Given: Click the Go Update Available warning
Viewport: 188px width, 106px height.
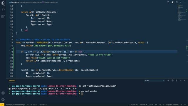Looking at the screenshot, I should pyautogui.click(x=170, y=105).
